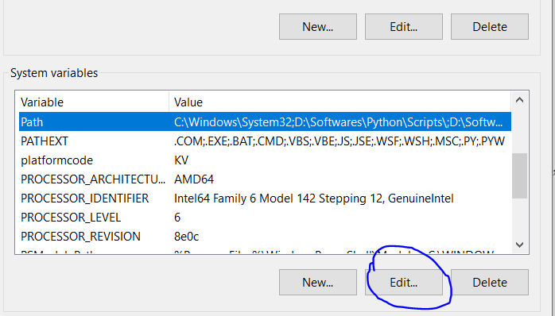Select the PROCESSOR_LEVEL row
Screen dimensions: 555x316
click(265, 218)
